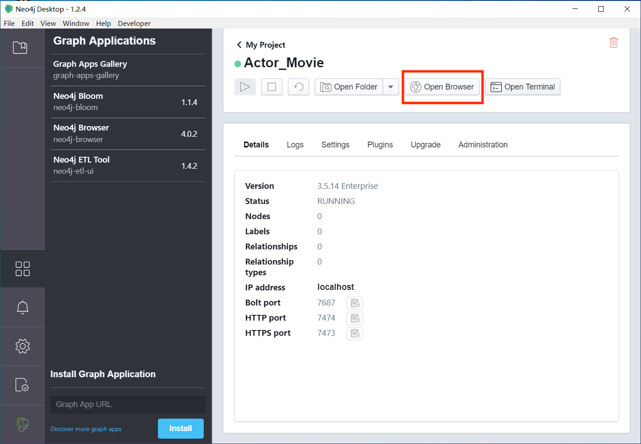Screen dimensions: 641x444
Task: Click Open Folder button
Action: point(349,87)
